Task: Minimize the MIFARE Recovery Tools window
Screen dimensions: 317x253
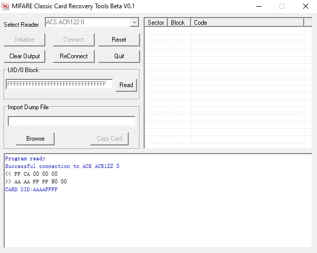Action: tap(259, 6)
